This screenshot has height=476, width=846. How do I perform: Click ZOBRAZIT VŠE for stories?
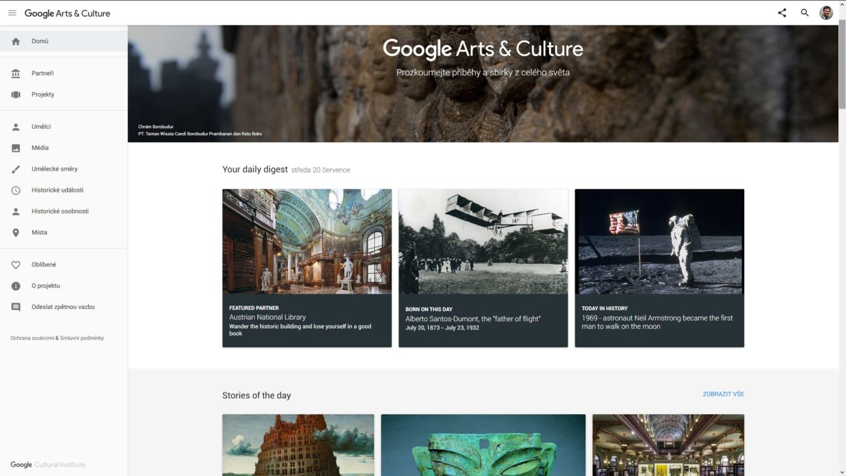(x=723, y=394)
